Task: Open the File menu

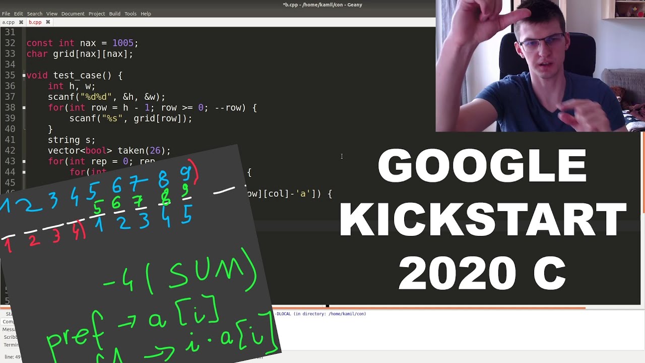Action: click(x=6, y=14)
